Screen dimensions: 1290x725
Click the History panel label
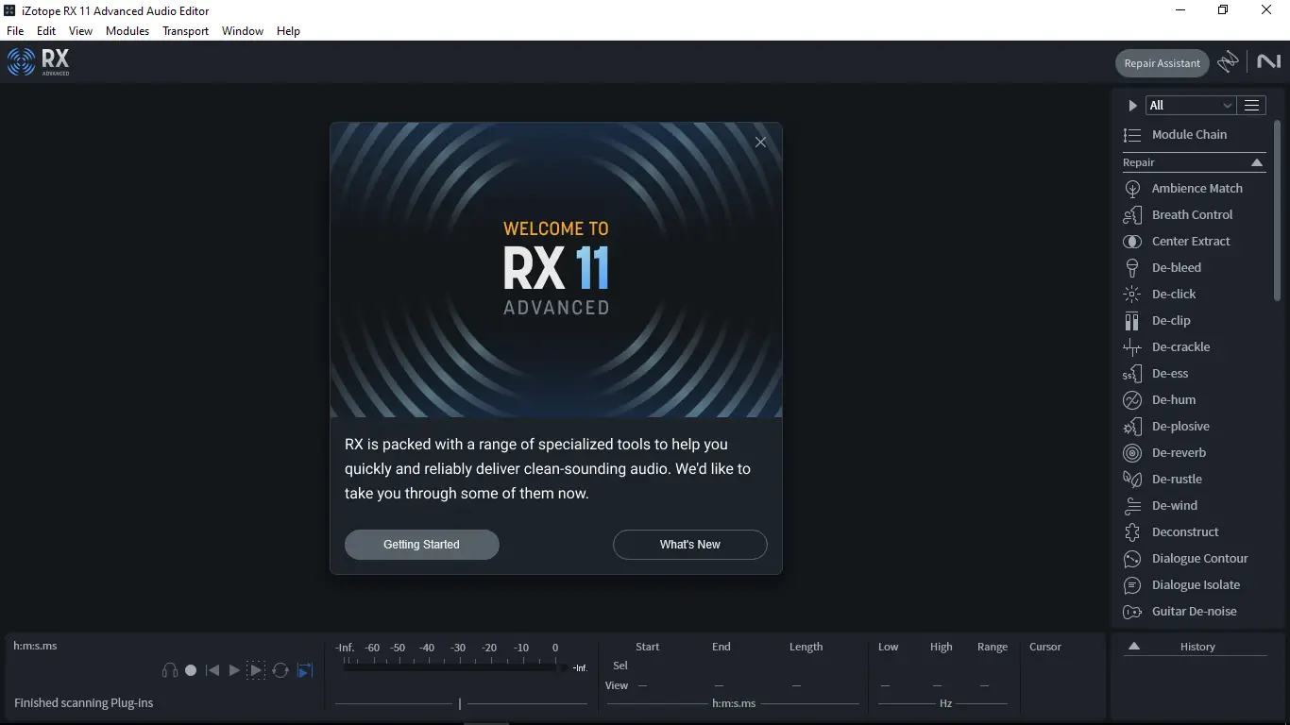click(x=1197, y=647)
